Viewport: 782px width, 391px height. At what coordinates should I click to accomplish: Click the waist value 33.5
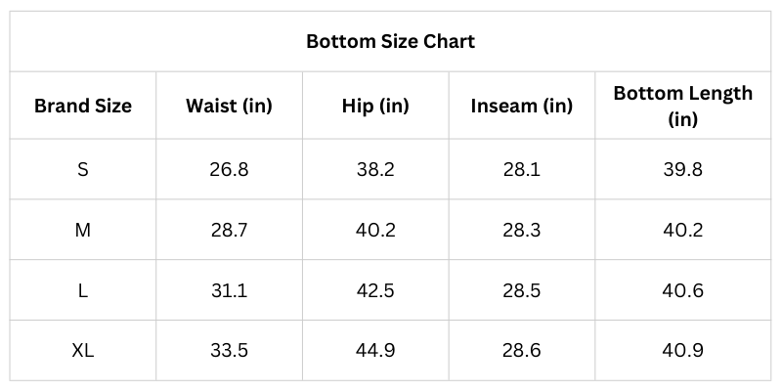(x=229, y=349)
